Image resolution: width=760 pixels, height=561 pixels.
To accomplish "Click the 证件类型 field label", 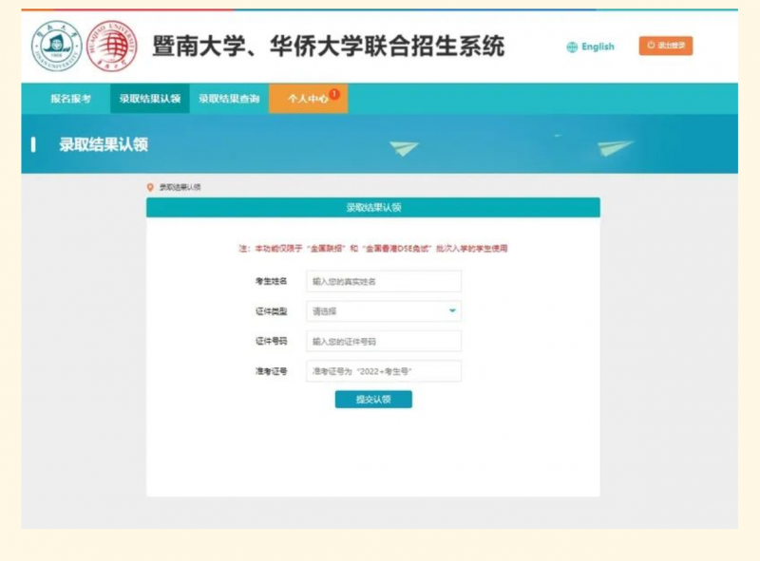I will [271, 311].
